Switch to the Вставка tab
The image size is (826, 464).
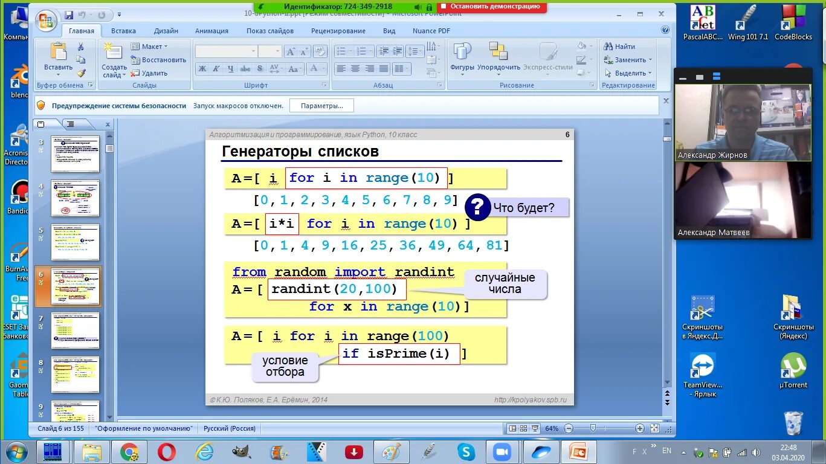[x=123, y=31]
